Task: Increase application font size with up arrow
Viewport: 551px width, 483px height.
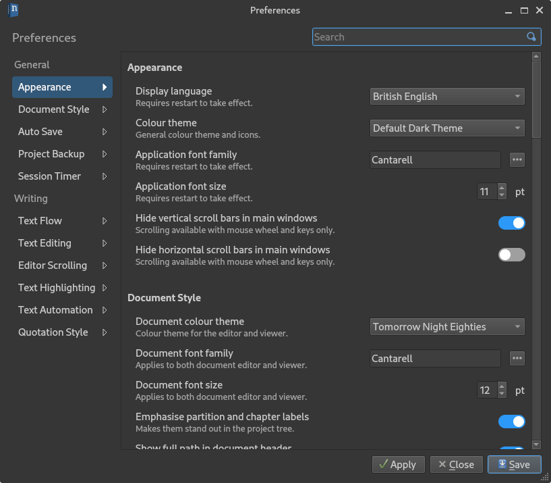Action: point(502,188)
